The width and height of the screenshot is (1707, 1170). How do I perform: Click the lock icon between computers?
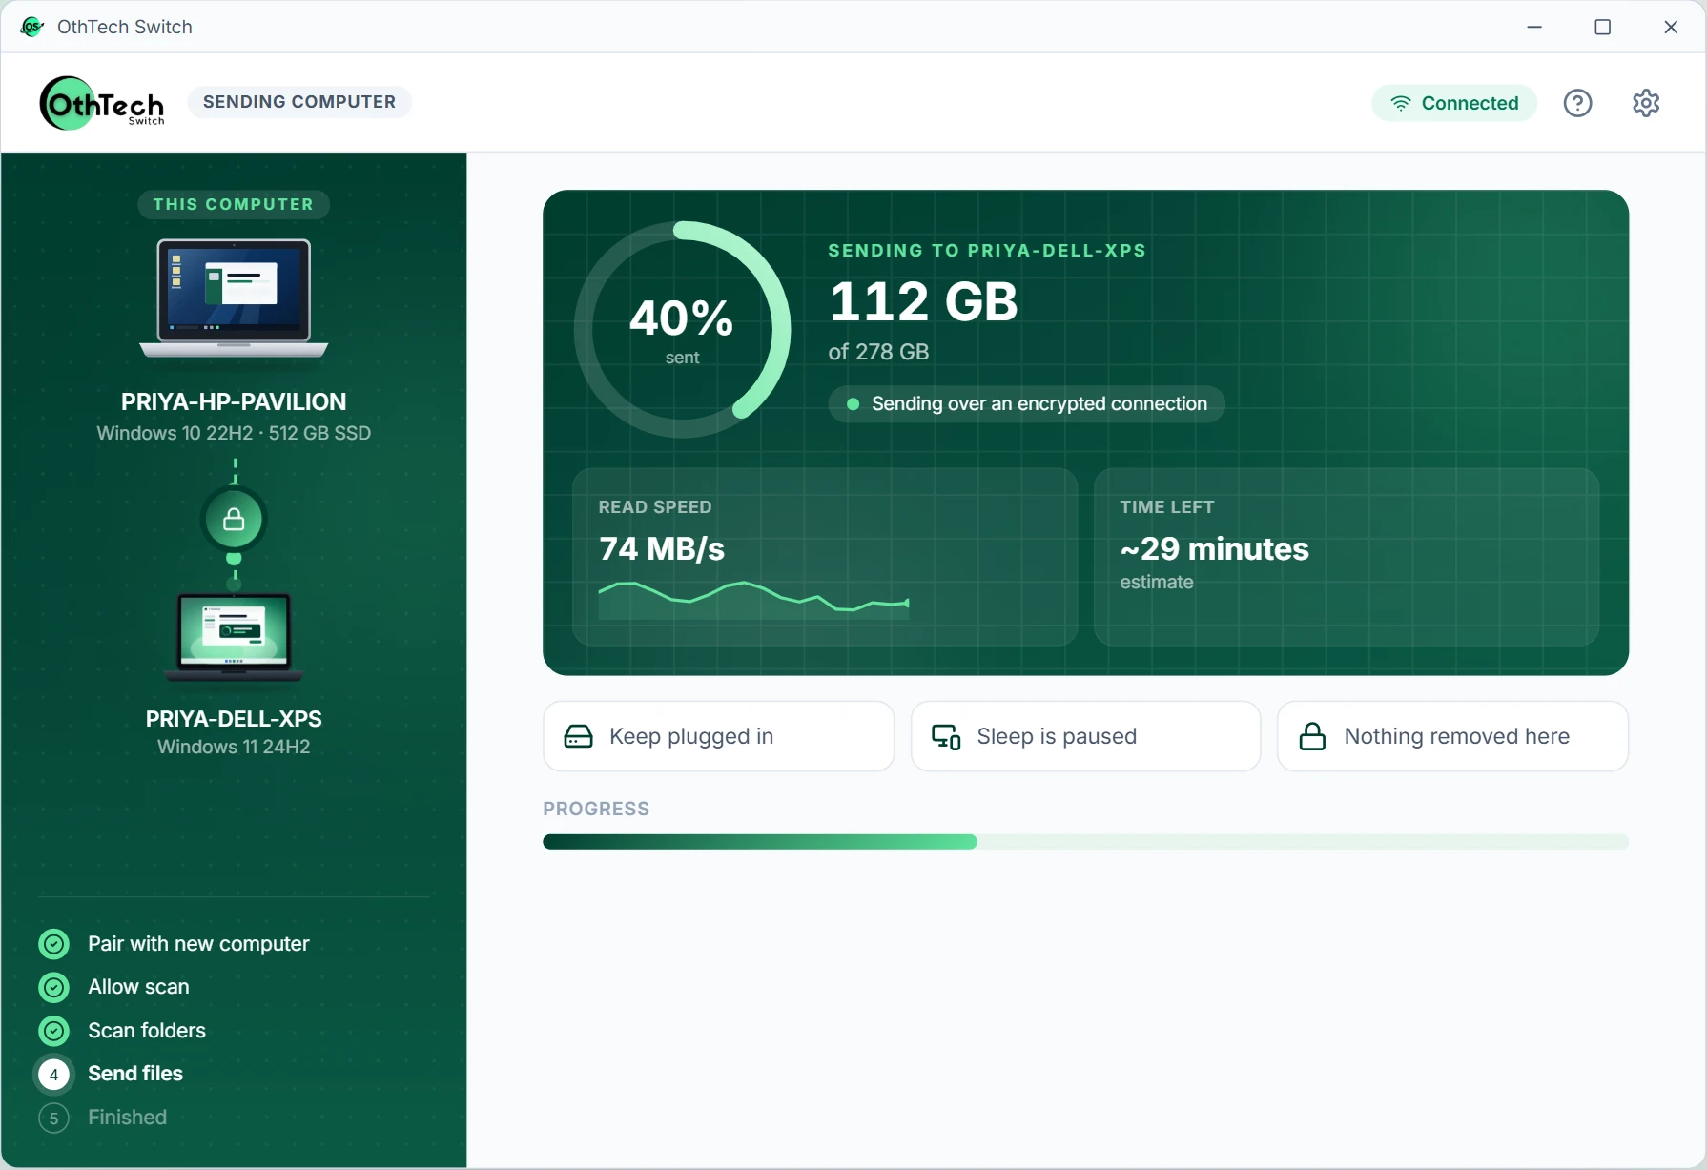234,520
